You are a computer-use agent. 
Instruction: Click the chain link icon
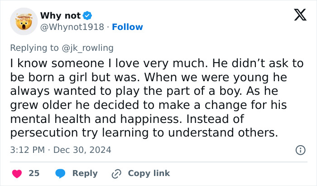pyautogui.click(x=116, y=173)
